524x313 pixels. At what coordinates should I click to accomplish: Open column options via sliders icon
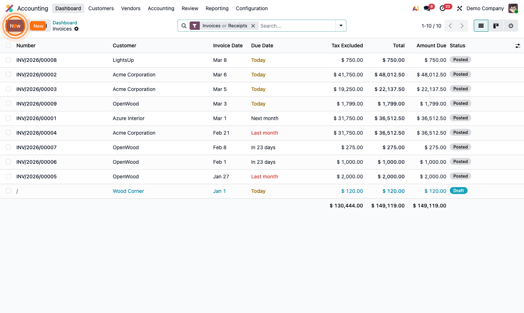(x=517, y=45)
